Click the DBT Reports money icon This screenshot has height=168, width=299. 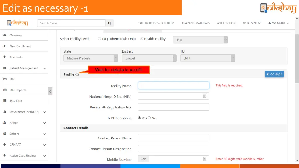[x=5, y=90]
